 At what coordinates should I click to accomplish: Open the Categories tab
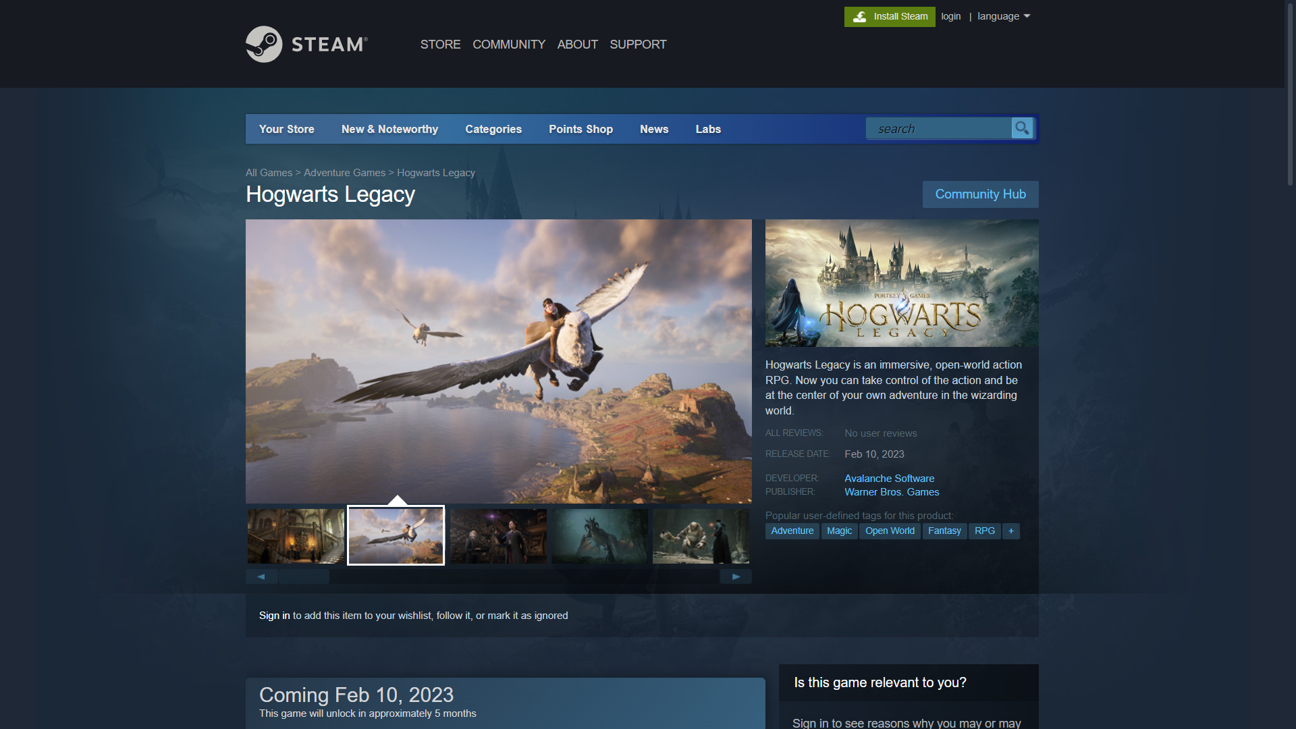493,129
